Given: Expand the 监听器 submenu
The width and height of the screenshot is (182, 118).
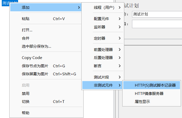Looking at the screenshot, I should [x=103, y=27].
